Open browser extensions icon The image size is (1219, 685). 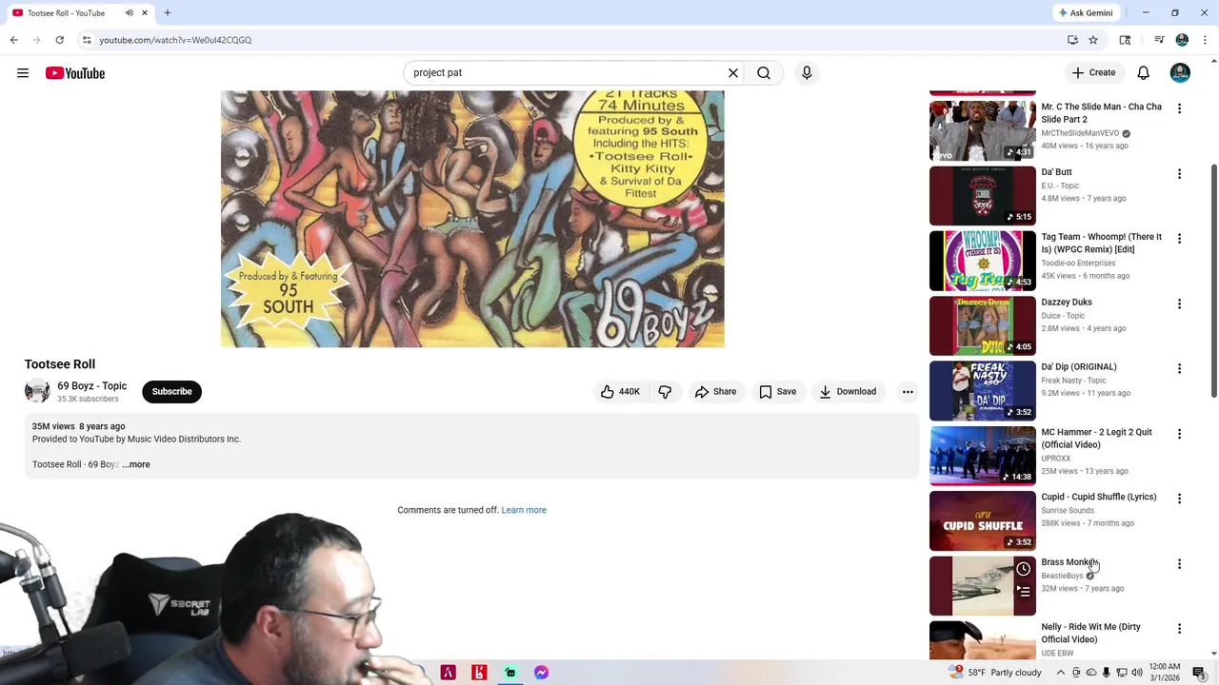tap(1125, 40)
